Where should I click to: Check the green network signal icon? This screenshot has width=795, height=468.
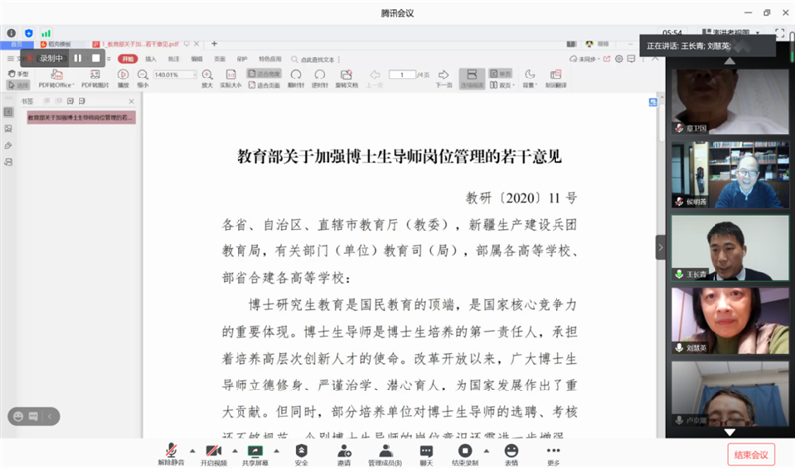pyautogui.click(x=46, y=33)
